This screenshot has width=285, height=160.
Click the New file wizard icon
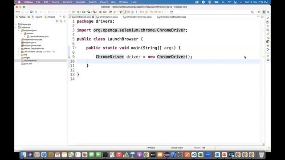[17, 12]
